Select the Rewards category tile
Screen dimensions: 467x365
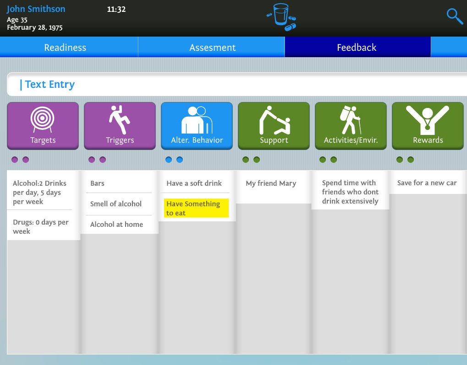428,125
